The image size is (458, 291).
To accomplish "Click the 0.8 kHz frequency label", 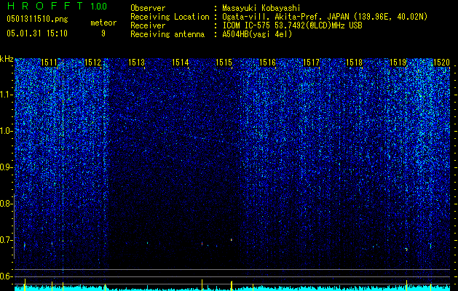I will point(7,204).
